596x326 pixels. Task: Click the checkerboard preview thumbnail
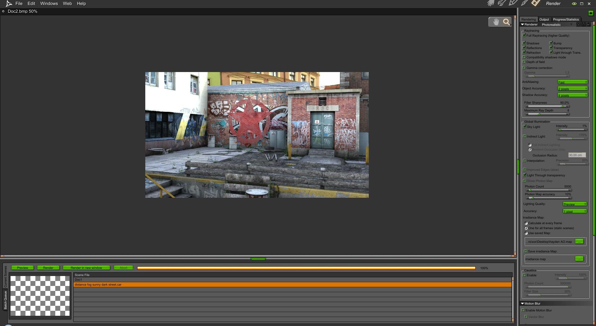coord(40,296)
